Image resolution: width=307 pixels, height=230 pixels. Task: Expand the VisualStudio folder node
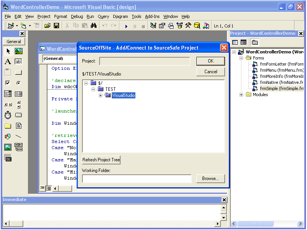[x=100, y=95]
